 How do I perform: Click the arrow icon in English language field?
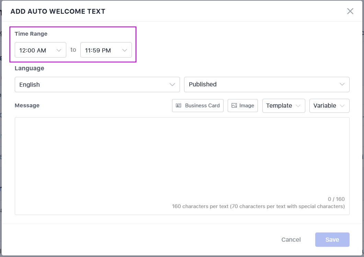pyautogui.click(x=172, y=85)
